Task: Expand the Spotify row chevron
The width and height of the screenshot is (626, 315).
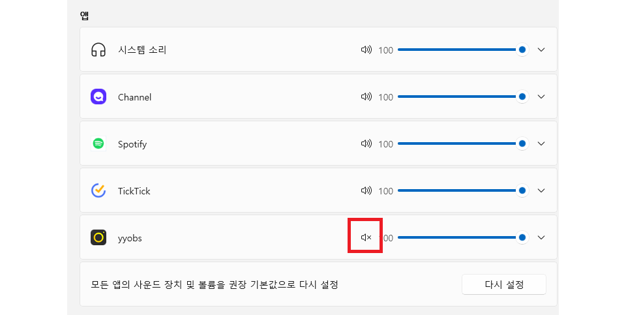Action: 541,143
